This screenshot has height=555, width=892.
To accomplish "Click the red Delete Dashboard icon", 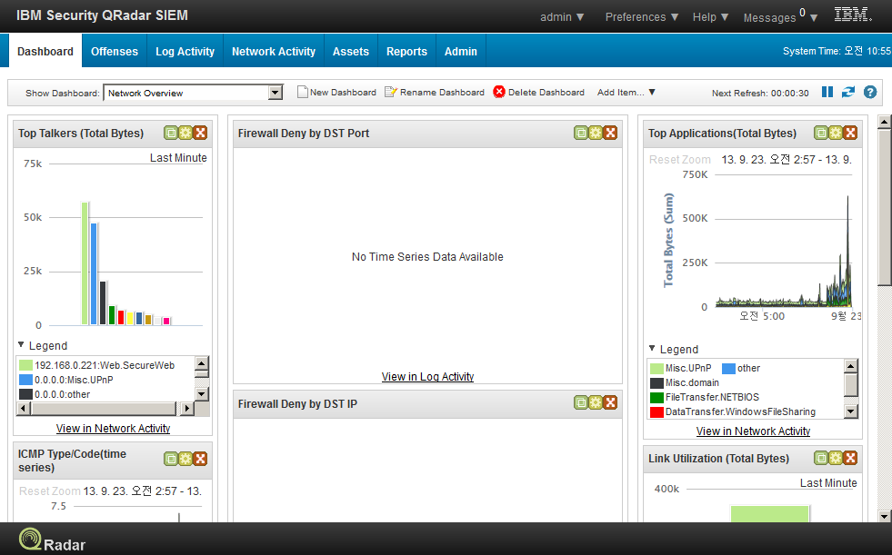I will 499,92.
